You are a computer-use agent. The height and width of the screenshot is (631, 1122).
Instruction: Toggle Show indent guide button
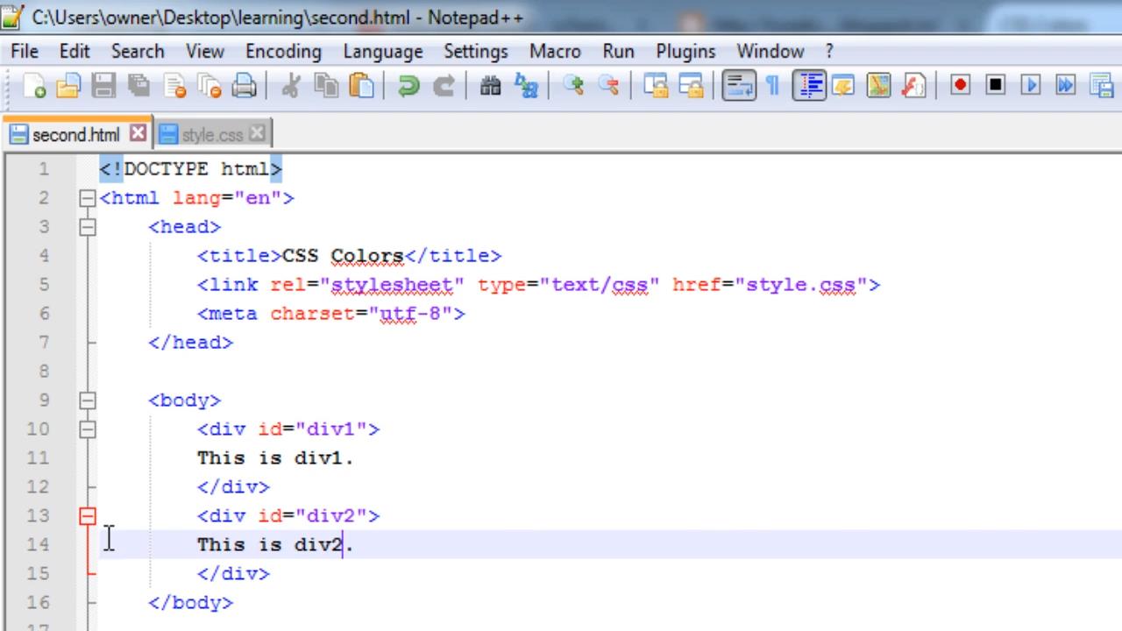(809, 85)
